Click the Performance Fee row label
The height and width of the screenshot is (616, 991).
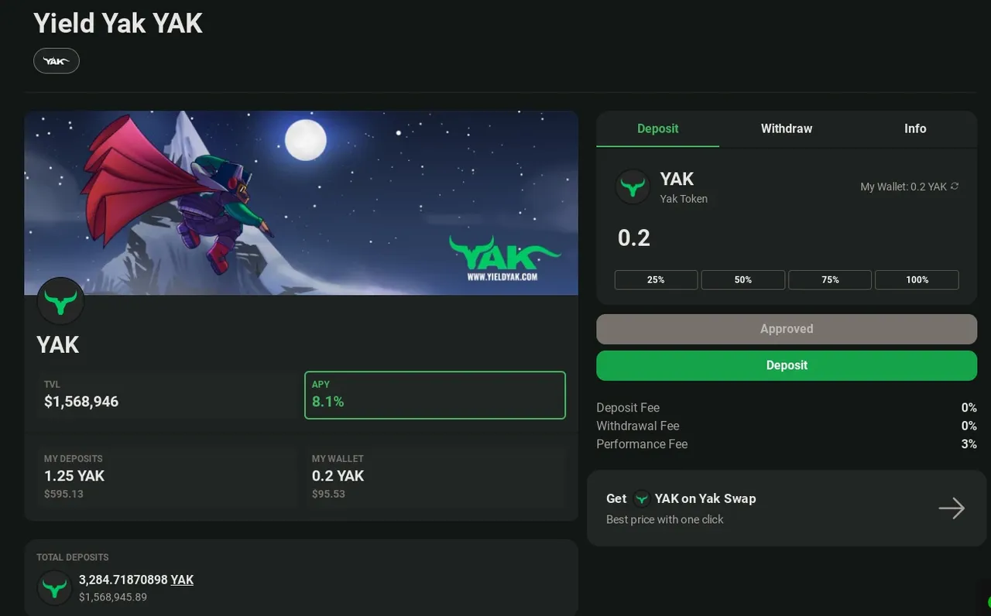pos(642,444)
